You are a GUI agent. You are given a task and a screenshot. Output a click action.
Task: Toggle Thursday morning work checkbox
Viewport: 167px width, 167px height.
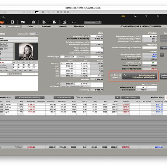pyautogui.click(x=29, y=65)
